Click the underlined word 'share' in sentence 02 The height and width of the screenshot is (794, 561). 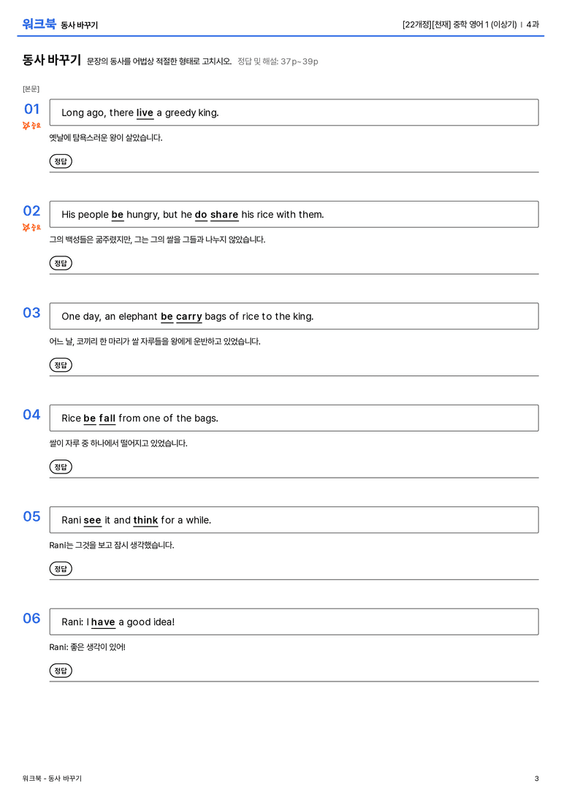[x=224, y=215]
